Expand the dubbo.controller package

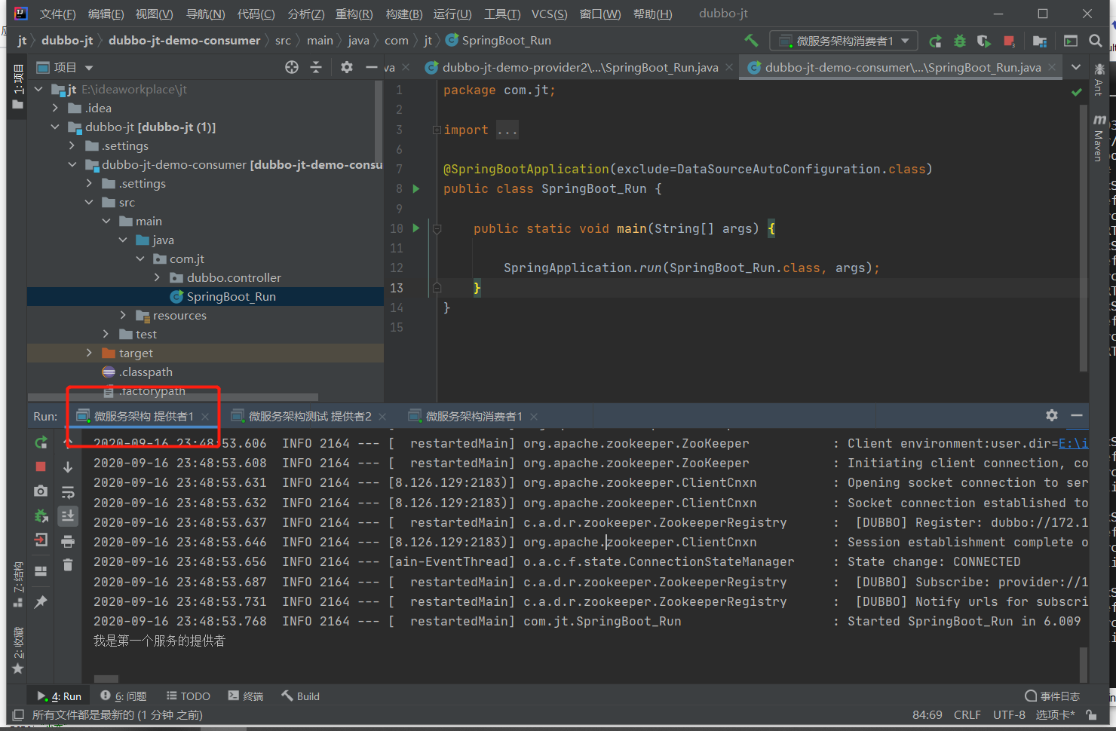tap(157, 277)
